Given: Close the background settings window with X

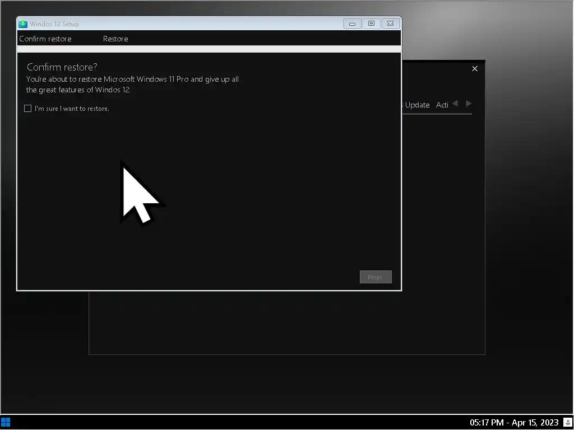Looking at the screenshot, I should point(475,69).
